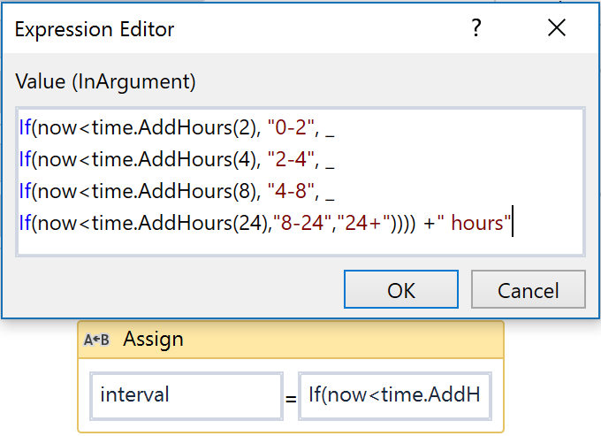Select the Assign activity title
The width and height of the screenshot is (601, 436).
[x=154, y=339]
